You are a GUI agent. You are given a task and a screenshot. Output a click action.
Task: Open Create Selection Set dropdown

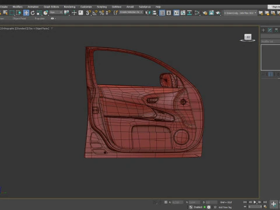tap(131, 12)
